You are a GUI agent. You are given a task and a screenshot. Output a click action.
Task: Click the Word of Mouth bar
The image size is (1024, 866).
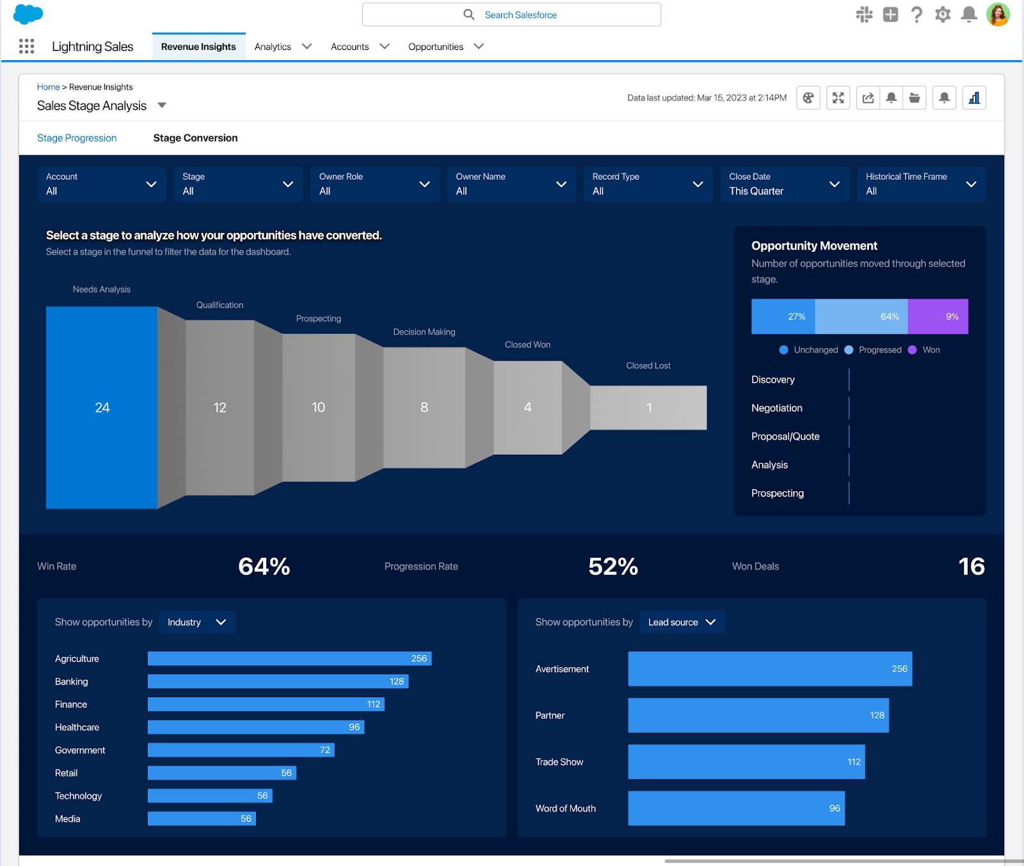[736, 808]
